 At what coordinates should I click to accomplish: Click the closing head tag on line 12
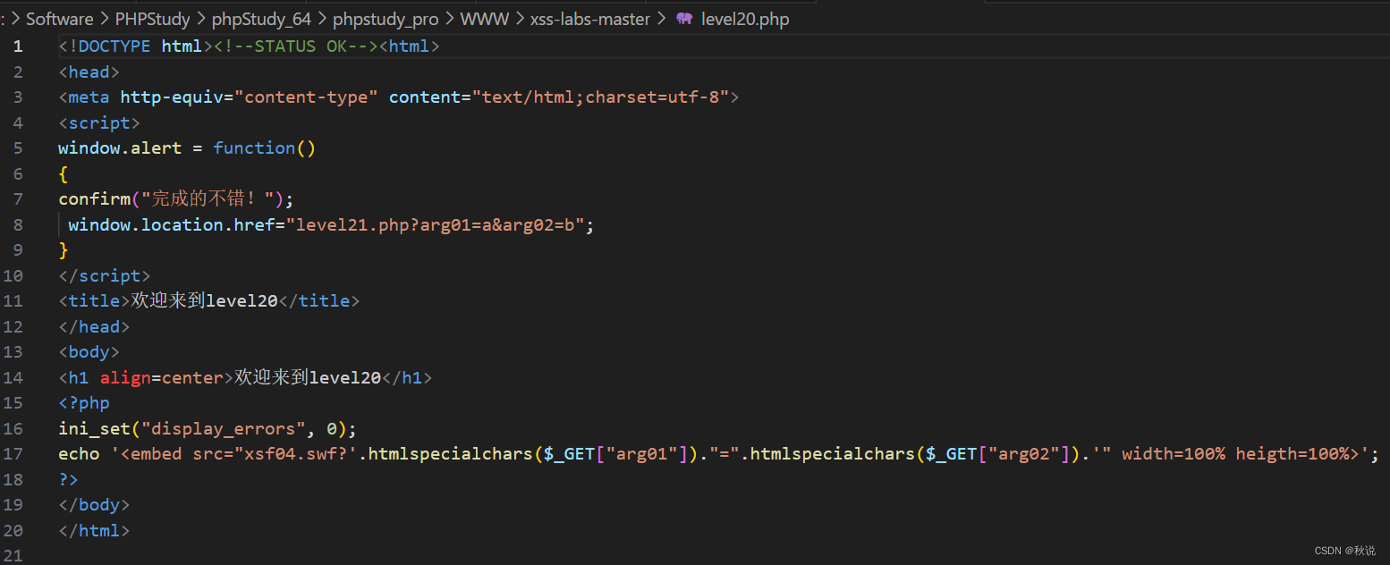(94, 327)
